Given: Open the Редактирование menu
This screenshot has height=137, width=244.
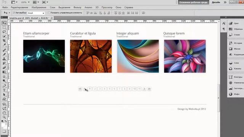Looking at the screenshot, I should coord(19,7).
